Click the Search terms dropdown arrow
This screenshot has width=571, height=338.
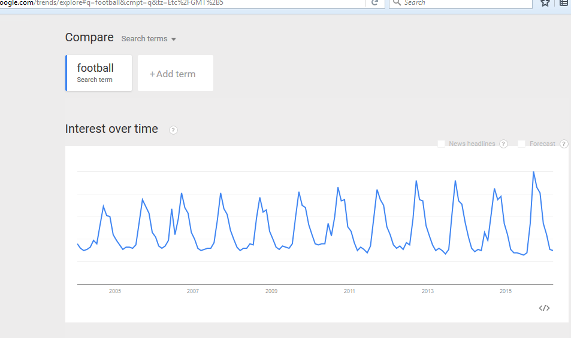[x=174, y=39]
